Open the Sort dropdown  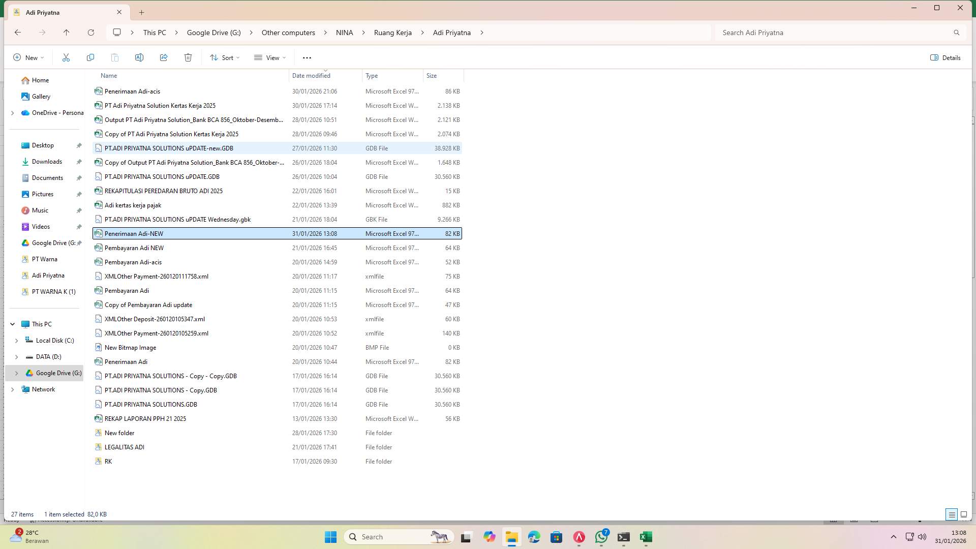(x=224, y=57)
